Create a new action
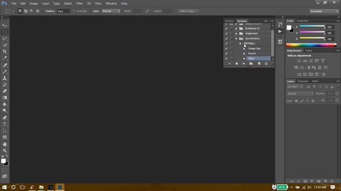Viewport: 341px width, 191px height. coord(259,64)
